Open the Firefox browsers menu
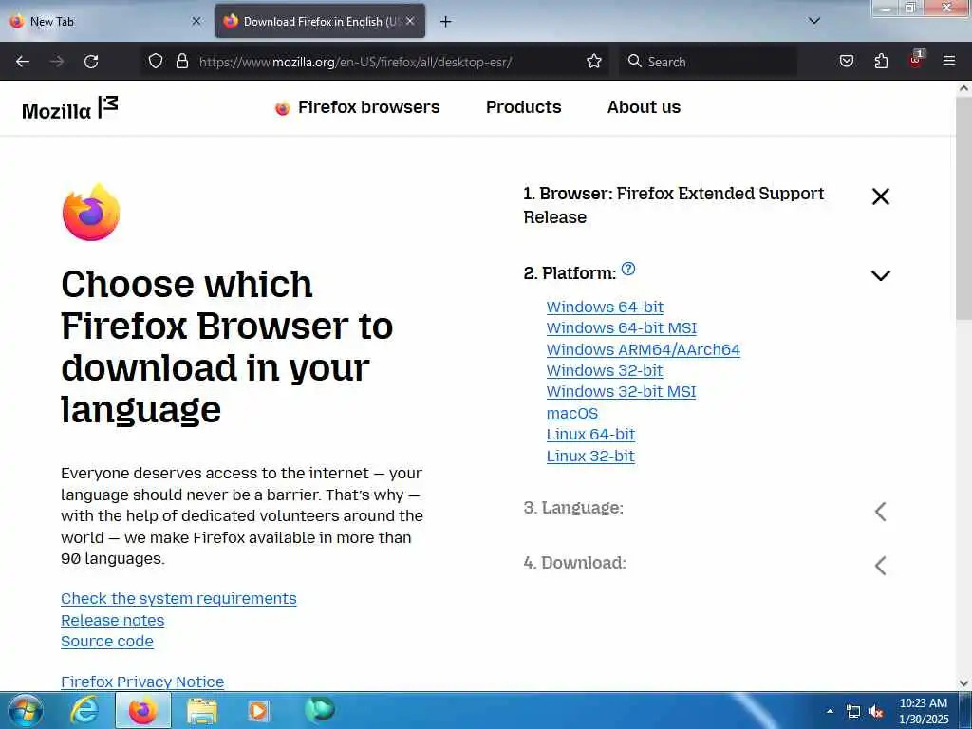The height and width of the screenshot is (729, 972). tap(357, 107)
